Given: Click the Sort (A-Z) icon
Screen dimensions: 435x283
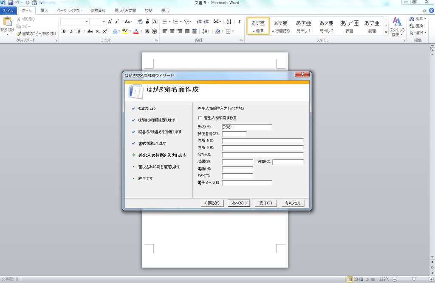Looking at the screenshot, I should [229, 22].
